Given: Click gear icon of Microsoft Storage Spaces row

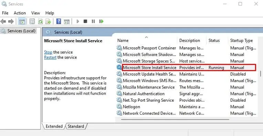Looking at the screenshot, I should pos(119,61).
